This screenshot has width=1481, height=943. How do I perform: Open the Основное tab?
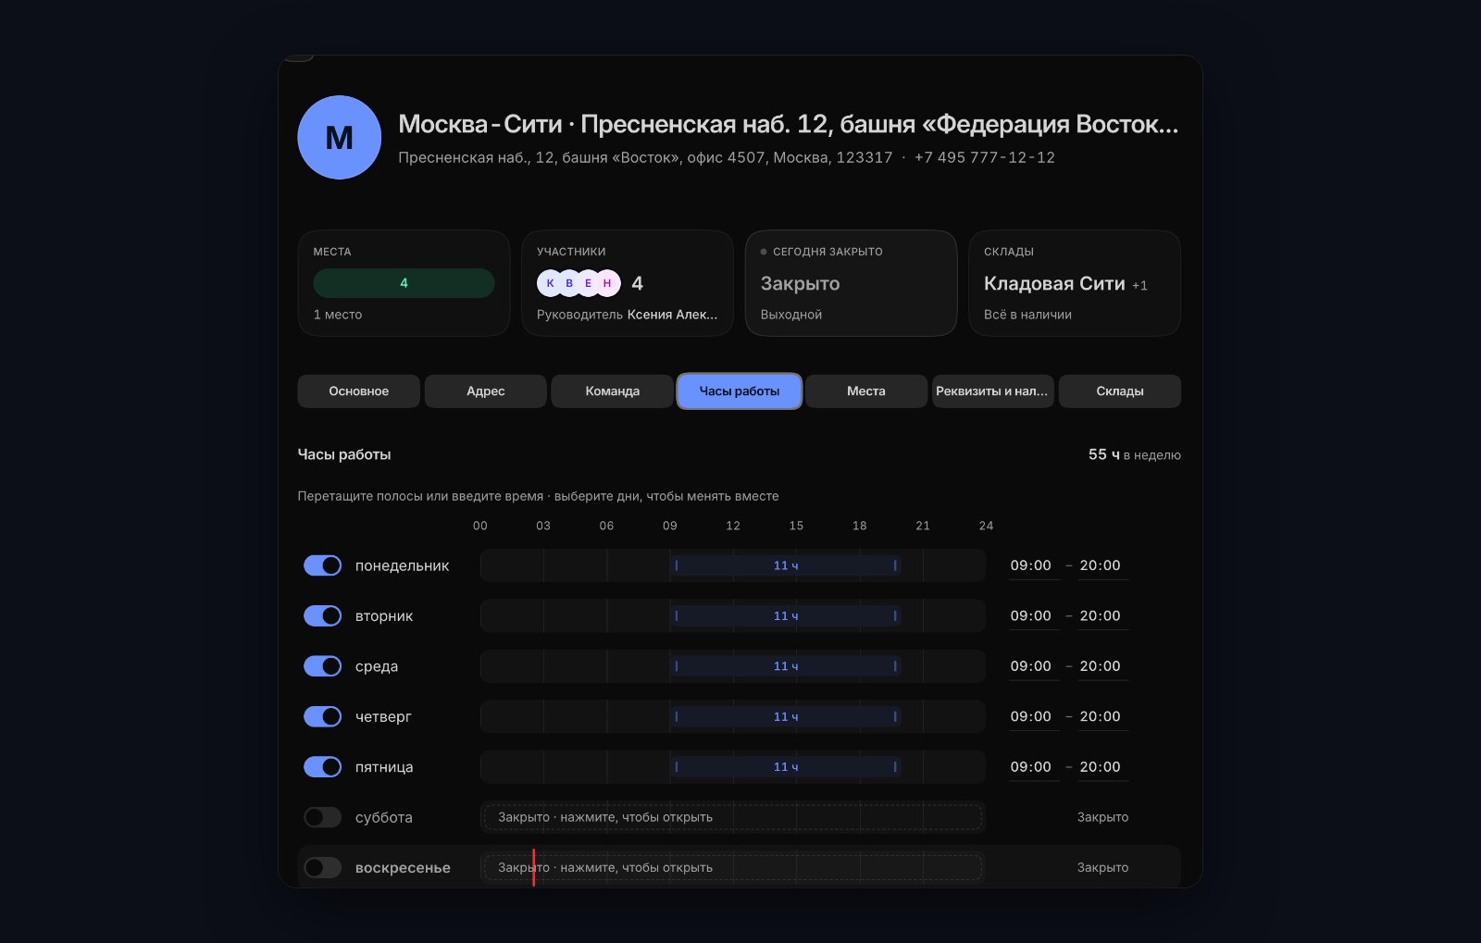click(359, 391)
